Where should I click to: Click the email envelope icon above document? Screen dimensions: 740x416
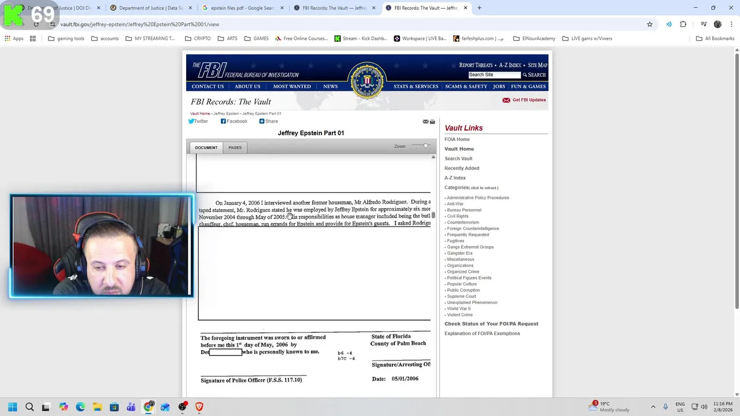425,122
